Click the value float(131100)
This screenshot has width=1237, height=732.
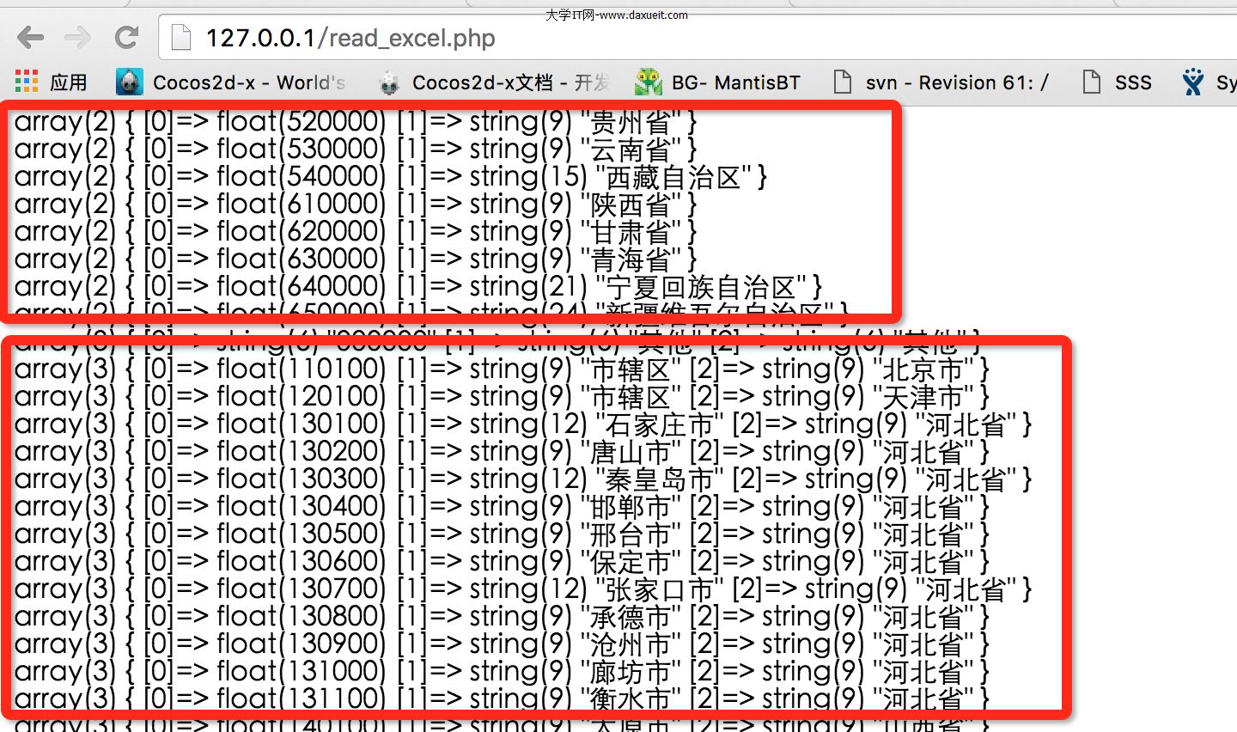click(301, 698)
